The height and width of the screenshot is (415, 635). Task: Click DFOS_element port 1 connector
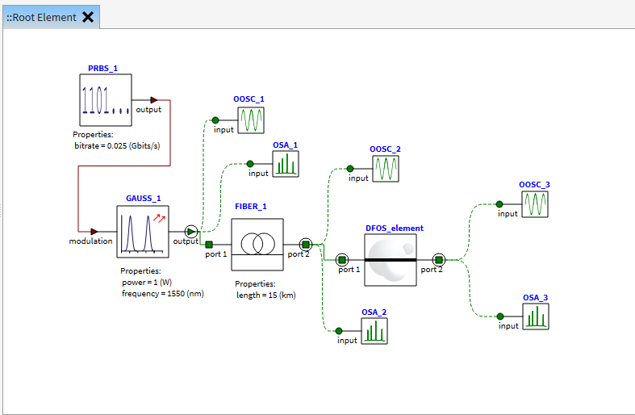[x=342, y=259]
